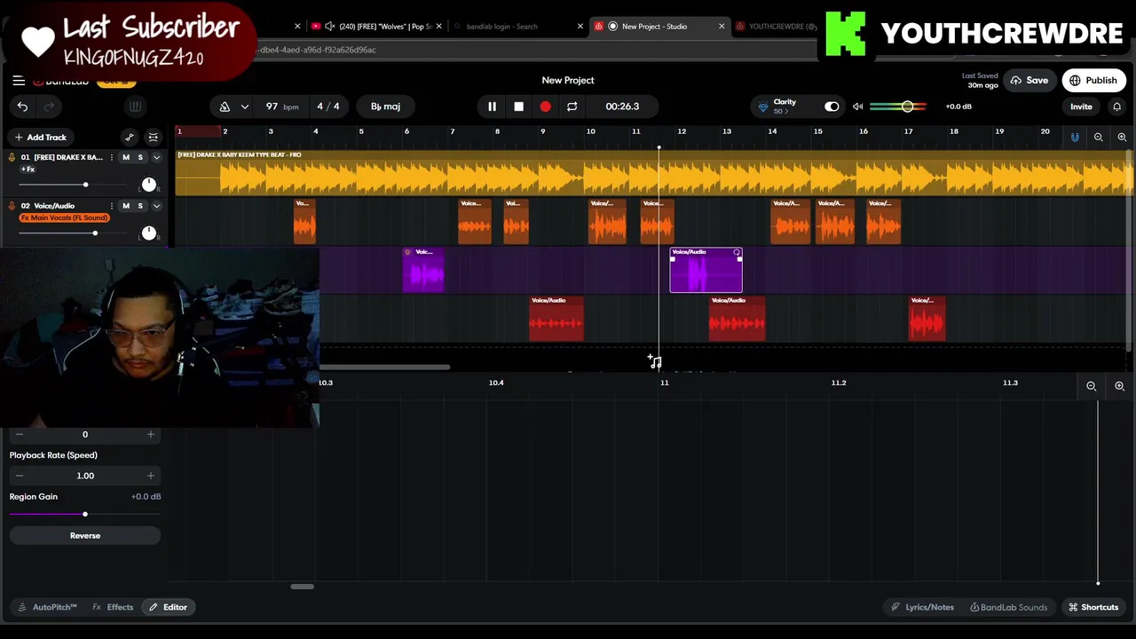Expand track 02 options chevron
This screenshot has height=639, width=1136.
(x=156, y=206)
